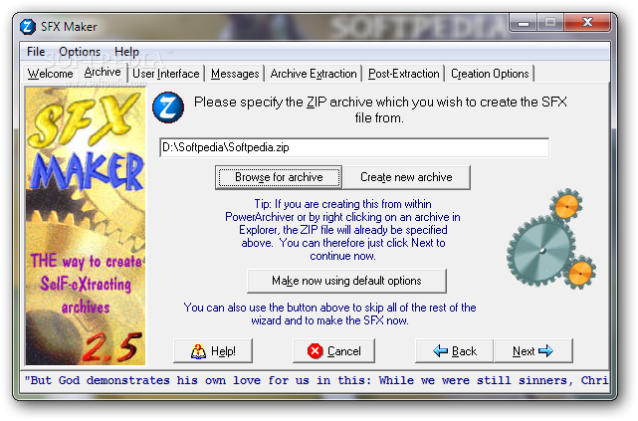Click the tip text about PowerArchiver
This screenshot has width=638, height=421.
(x=342, y=230)
